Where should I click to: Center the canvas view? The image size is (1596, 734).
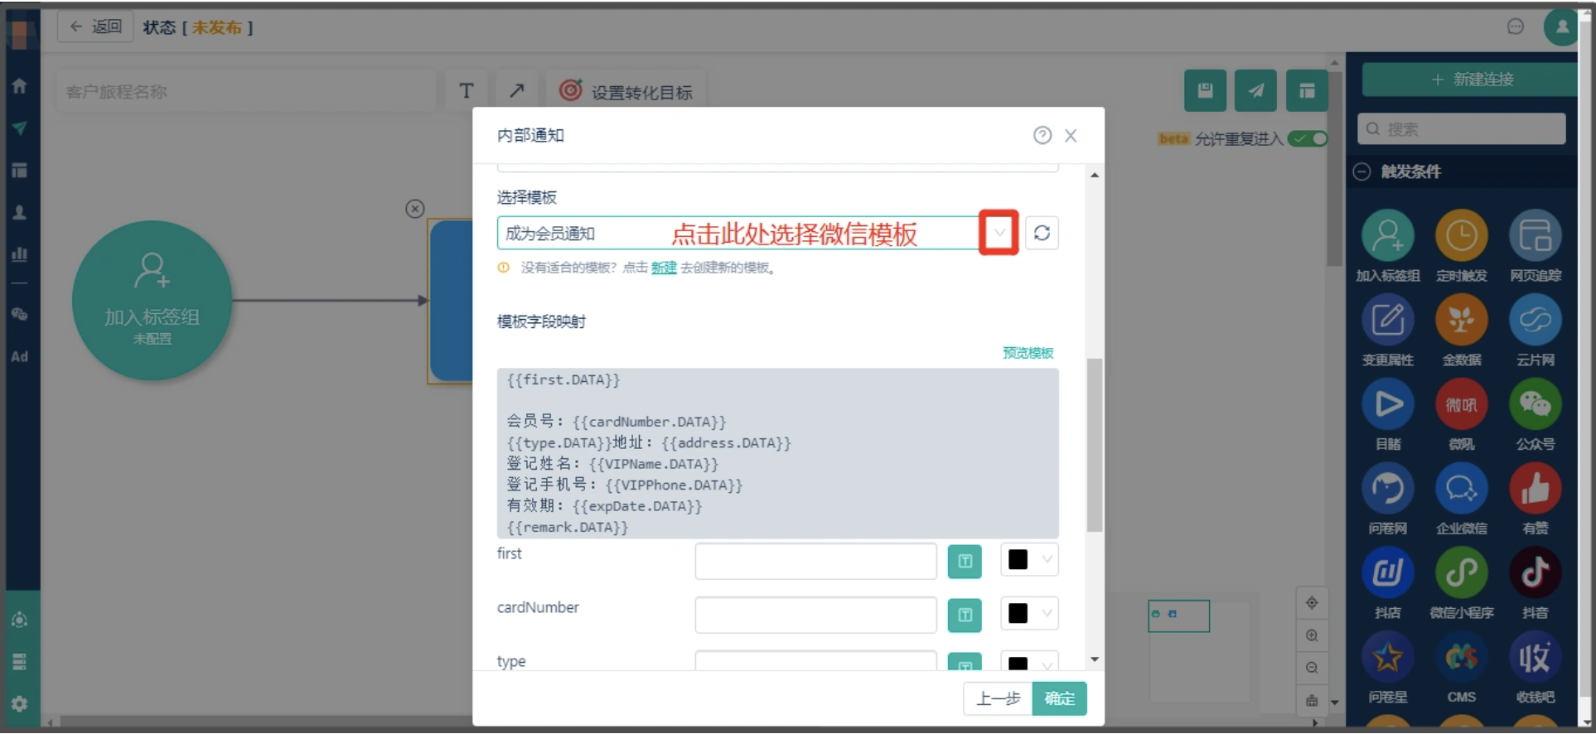tap(1312, 603)
